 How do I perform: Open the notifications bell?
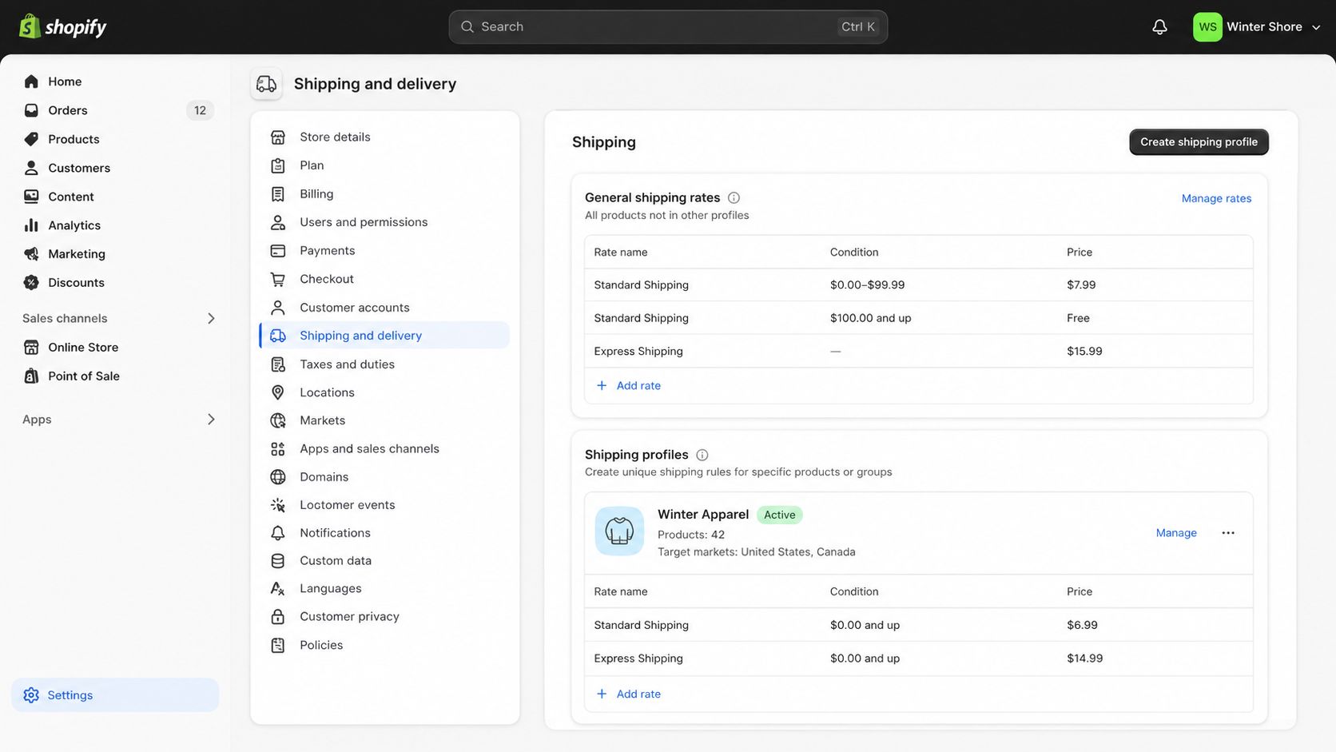click(1159, 27)
